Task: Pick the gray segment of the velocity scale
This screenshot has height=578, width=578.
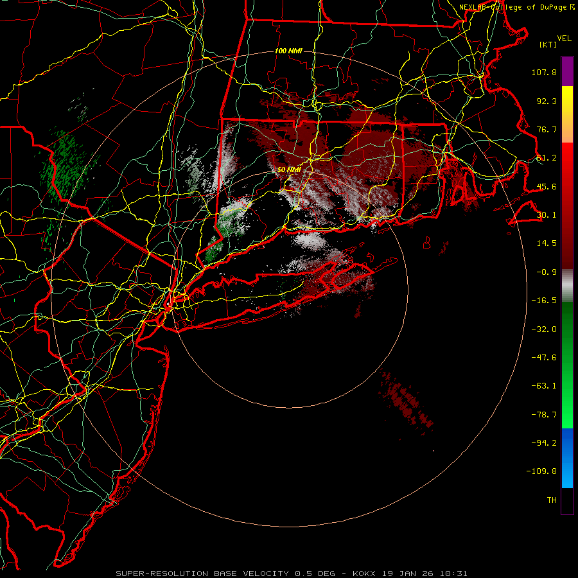Action: (x=567, y=286)
